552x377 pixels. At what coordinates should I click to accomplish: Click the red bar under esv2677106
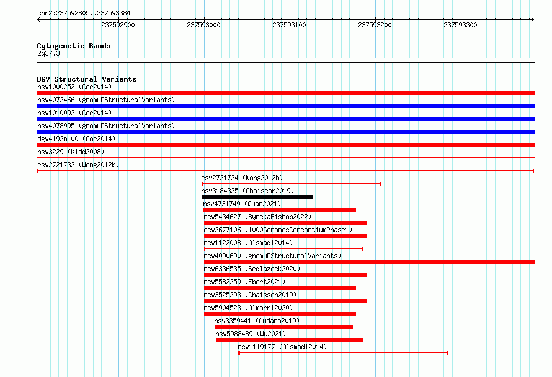pyautogui.click(x=285, y=236)
